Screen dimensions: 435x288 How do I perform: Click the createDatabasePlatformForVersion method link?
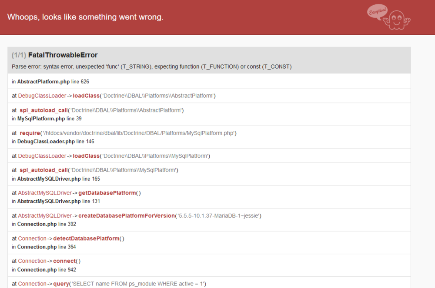coord(126,215)
